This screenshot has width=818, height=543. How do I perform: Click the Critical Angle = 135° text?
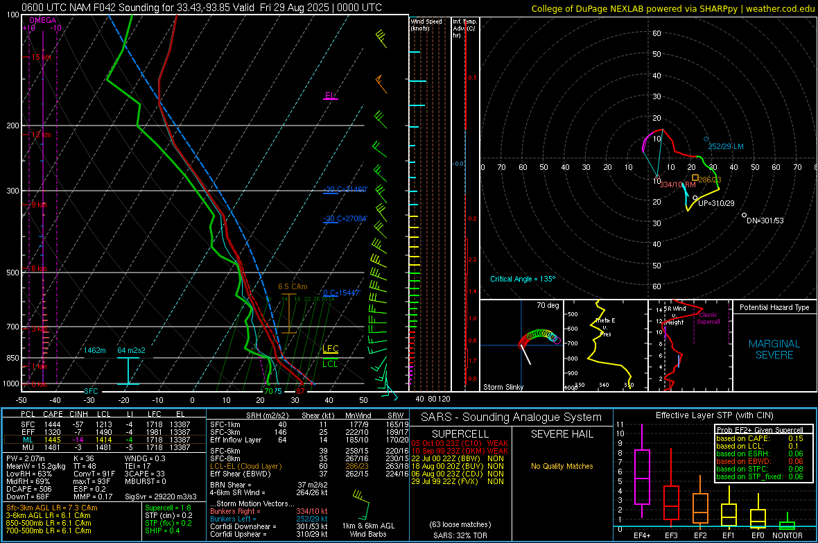[x=523, y=279]
